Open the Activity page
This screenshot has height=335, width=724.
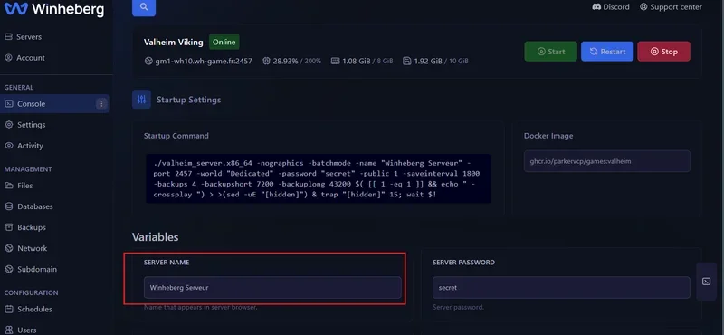click(x=30, y=146)
